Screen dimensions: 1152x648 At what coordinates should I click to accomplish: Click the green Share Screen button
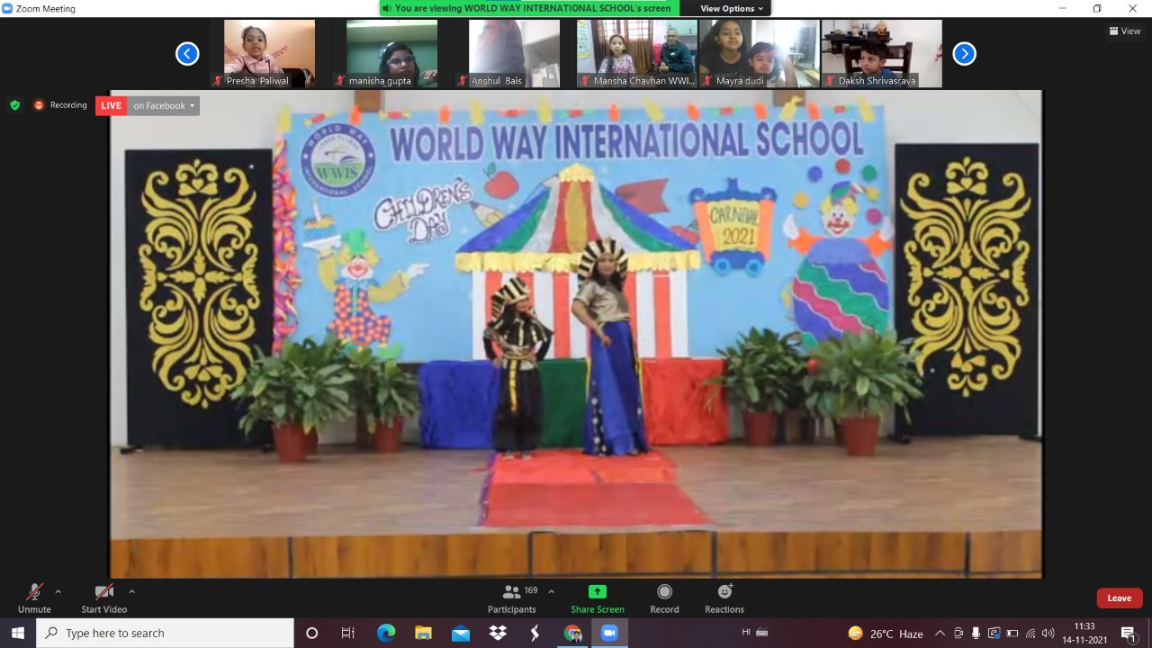coord(598,598)
